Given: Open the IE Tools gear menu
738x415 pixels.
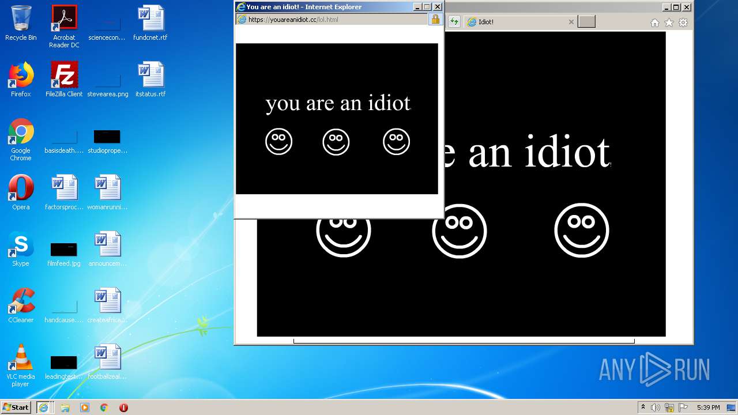Looking at the screenshot, I should [683, 22].
